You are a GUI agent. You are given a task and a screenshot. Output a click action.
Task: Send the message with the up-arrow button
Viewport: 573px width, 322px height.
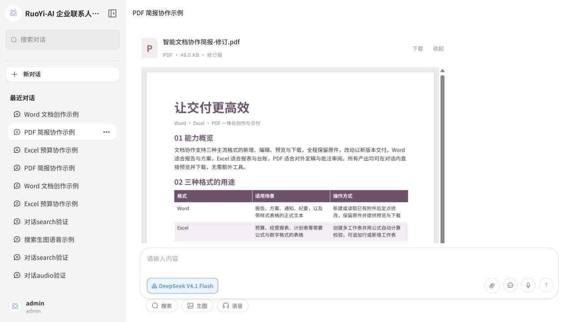point(546,285)
